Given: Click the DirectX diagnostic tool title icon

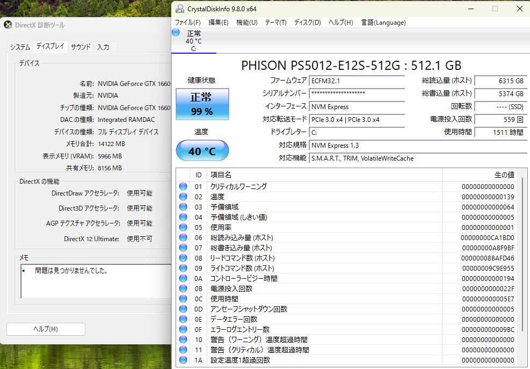Looking at the screenshot, I should pos(8,25).
